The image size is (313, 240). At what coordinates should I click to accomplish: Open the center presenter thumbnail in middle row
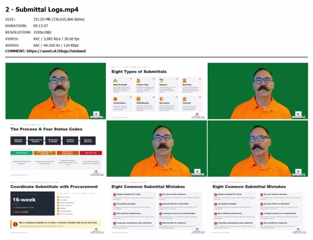(x=156, y=148)
